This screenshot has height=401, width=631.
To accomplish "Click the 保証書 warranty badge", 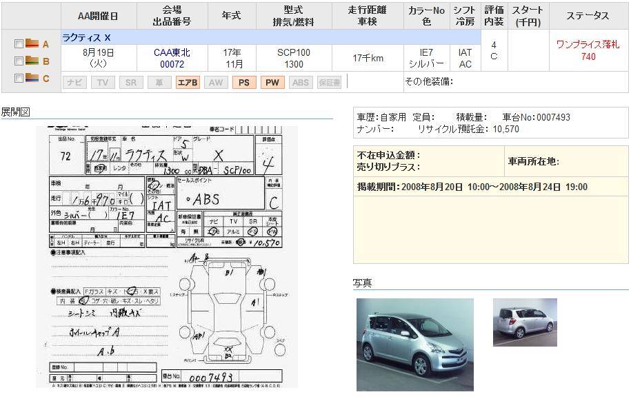I will point(329,83).
